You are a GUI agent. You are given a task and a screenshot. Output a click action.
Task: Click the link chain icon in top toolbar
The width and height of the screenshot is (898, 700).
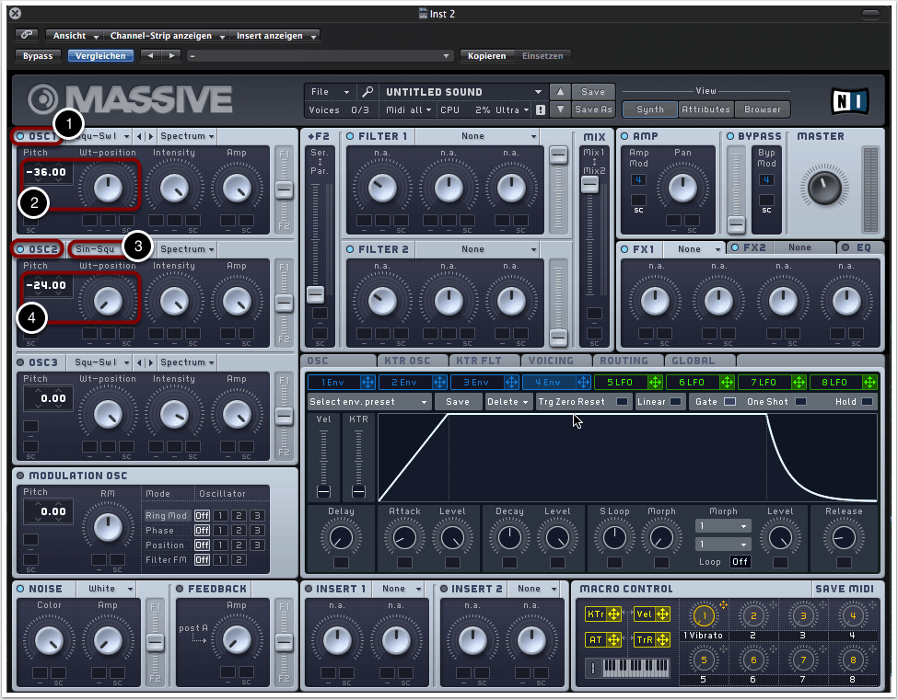tap(27, 36)
